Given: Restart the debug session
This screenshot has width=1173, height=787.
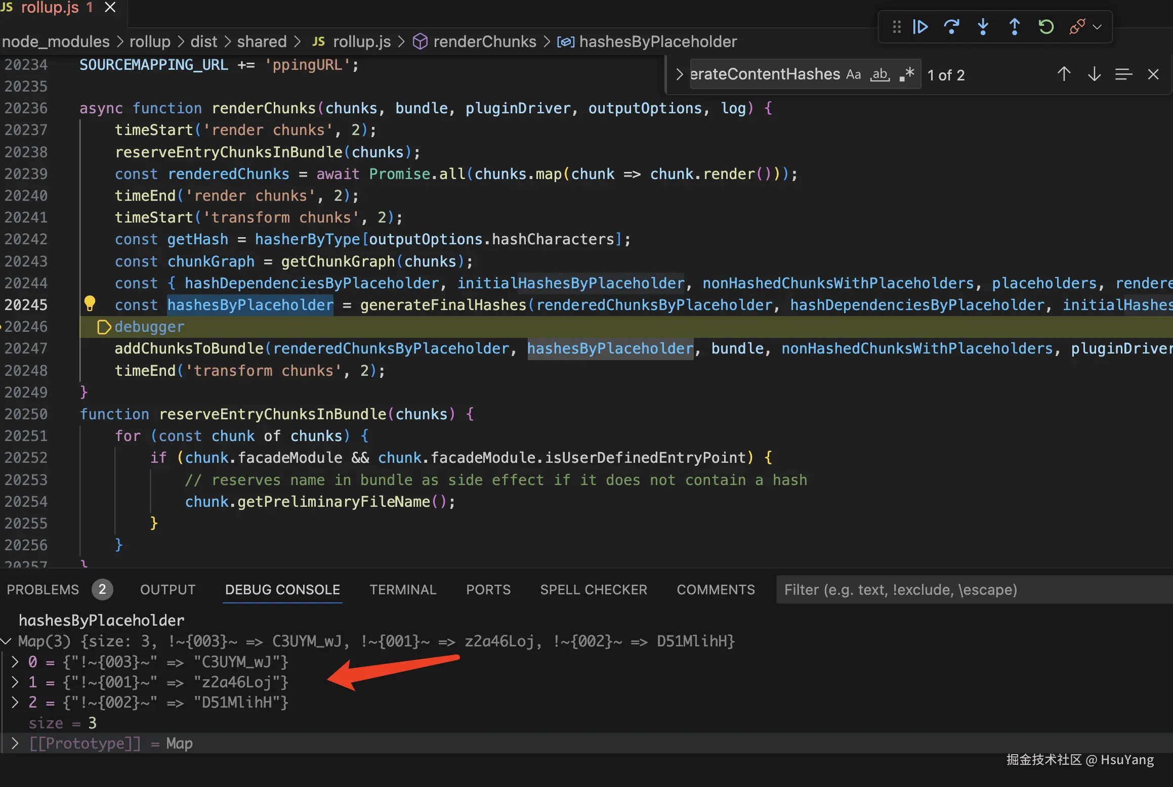Looking at the screenshot, I should (1045, 27).
